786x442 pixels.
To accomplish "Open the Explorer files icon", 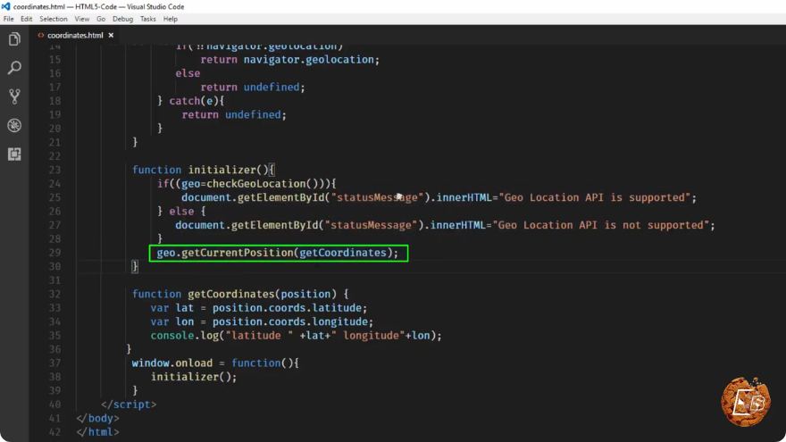I will click(14, 39).
